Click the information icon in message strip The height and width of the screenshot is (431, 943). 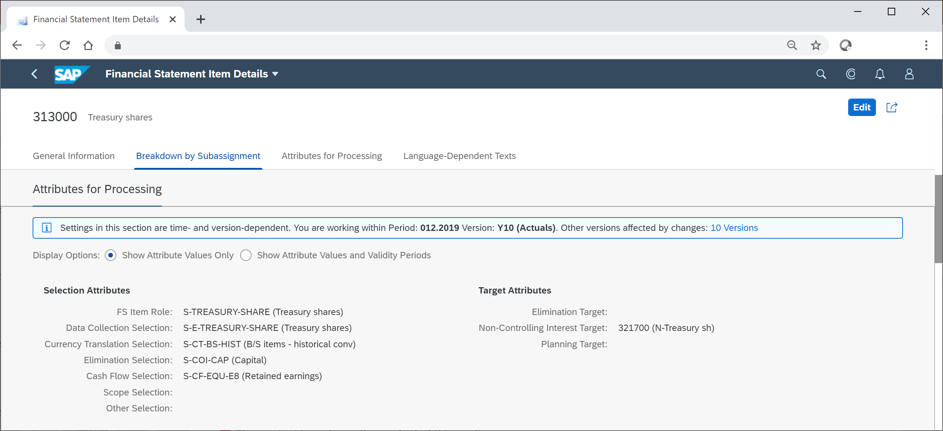47,228
